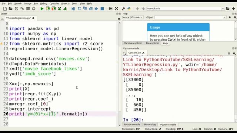The width and height of the screenshot is (237, 133).
Task: Click the /home/karris path field
Action: (x=184, y=8)
